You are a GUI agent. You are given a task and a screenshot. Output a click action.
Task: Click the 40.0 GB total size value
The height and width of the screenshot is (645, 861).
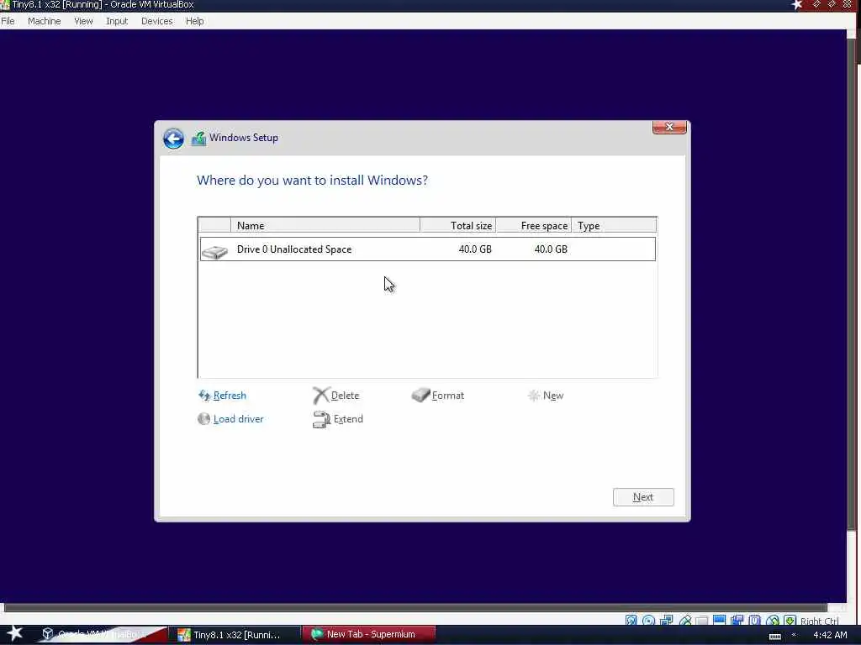click(475, 249)
